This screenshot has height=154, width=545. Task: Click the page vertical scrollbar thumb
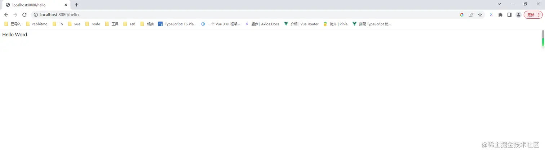coord(543,38)
